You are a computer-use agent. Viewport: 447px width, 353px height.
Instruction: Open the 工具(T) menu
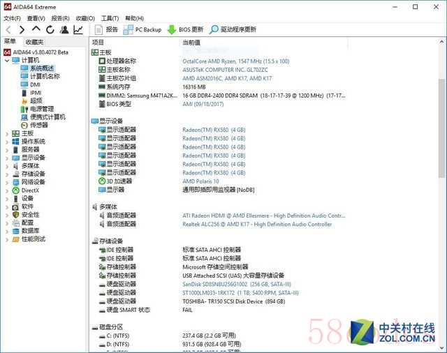pos(110,19)
